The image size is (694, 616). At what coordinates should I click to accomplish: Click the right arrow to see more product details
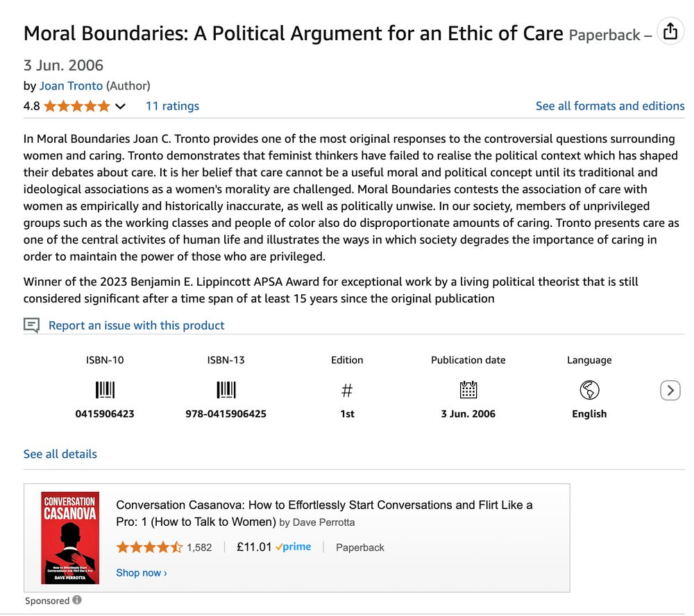pyautogui.click(x=670, y=391)
